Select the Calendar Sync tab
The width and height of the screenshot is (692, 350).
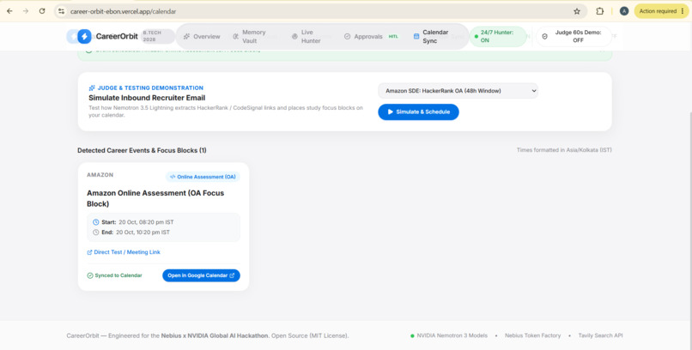click(431, 37)
